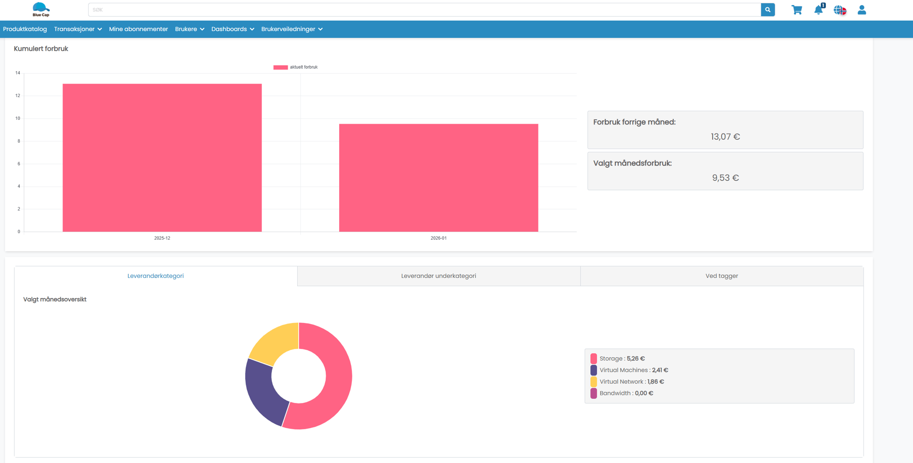Open the user profile icon
913x463 pixels.
[861, 10]
